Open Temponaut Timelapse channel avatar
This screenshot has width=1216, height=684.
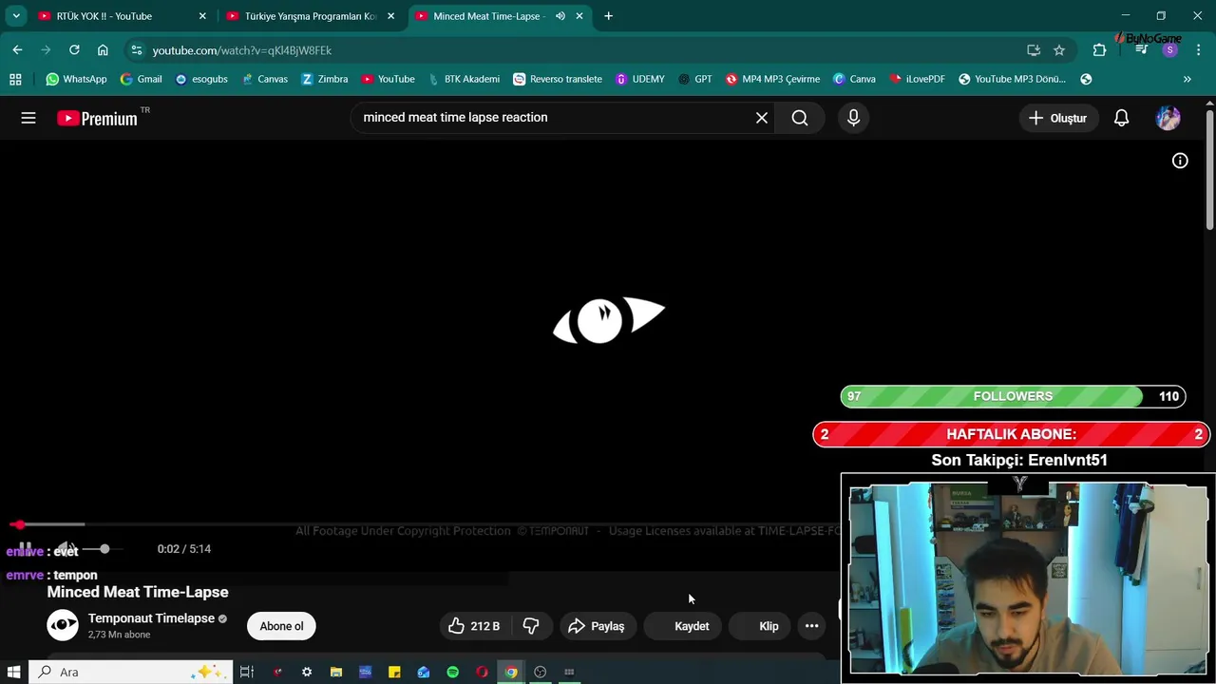point(63,625)
